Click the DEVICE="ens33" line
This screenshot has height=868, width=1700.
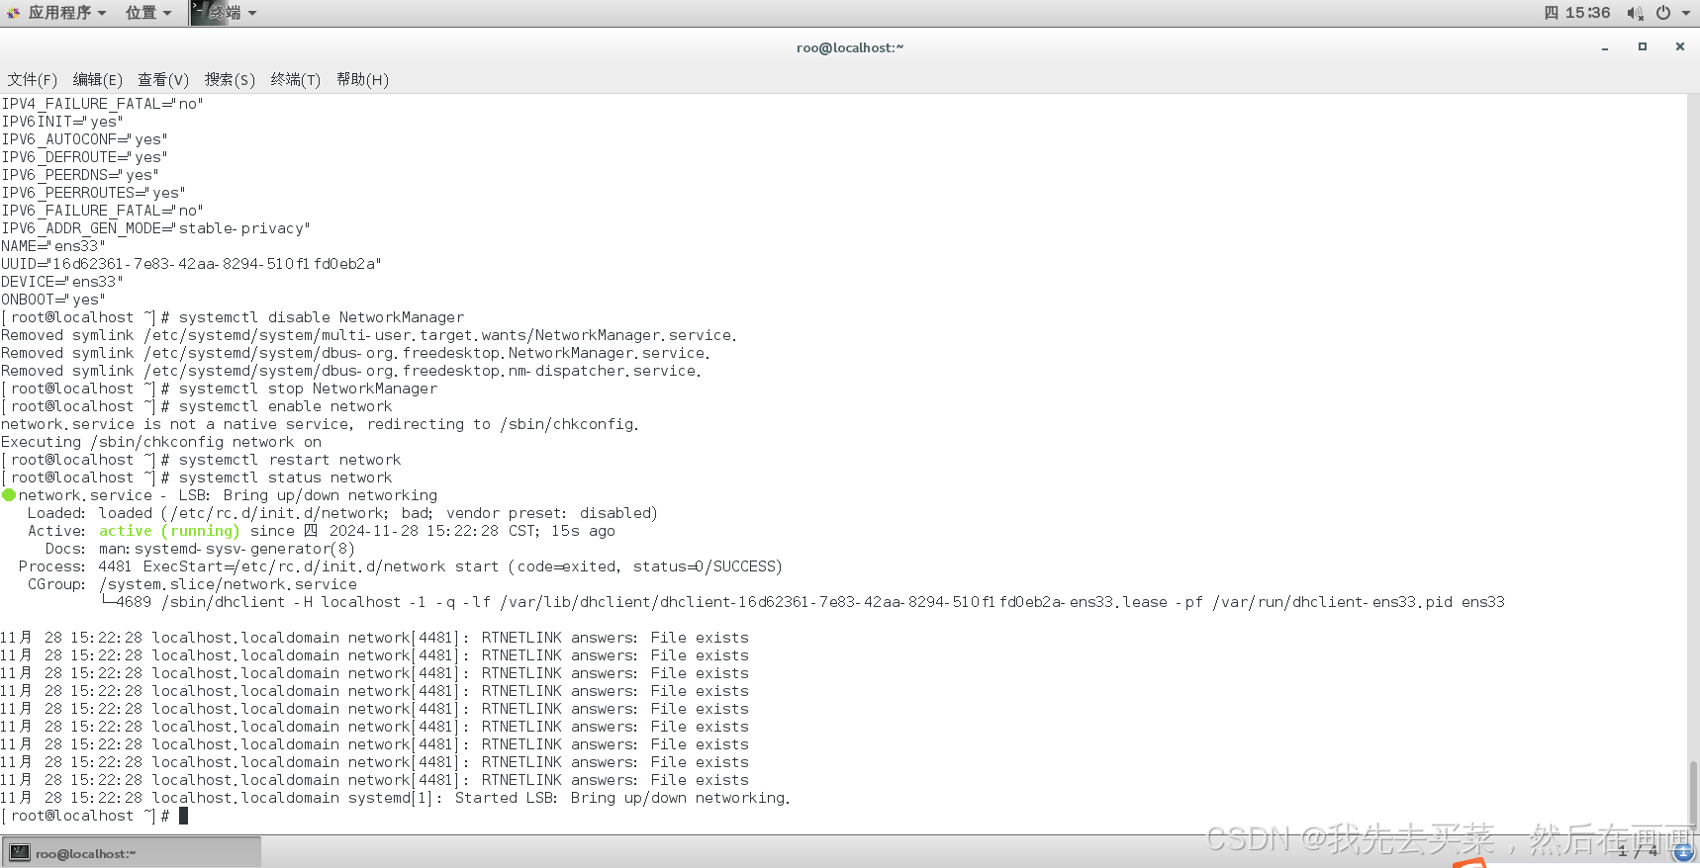tap(61, 282)
